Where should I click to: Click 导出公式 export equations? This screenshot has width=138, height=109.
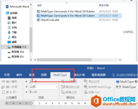coord(92,81)
